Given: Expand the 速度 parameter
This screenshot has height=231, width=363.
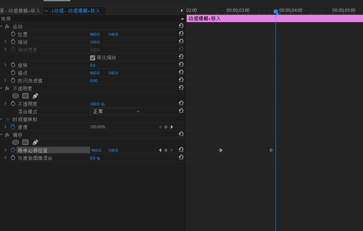Looking at the screenshot, I should [5, 127].
